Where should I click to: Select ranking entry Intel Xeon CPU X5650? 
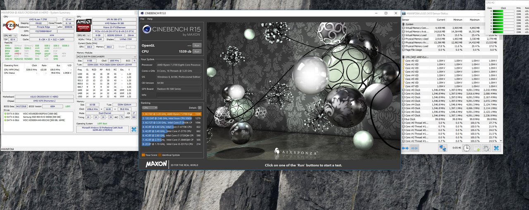point(172,118)
